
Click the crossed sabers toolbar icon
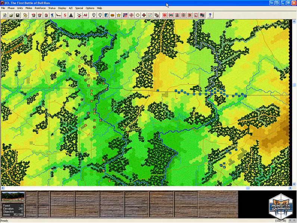[79, 15]
